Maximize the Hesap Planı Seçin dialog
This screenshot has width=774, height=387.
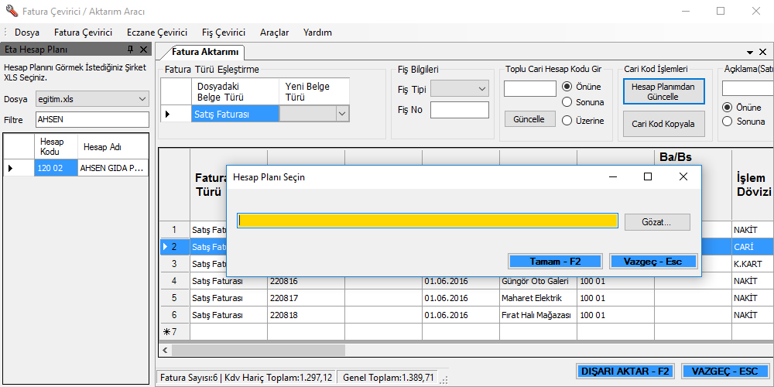coord(648,176)
